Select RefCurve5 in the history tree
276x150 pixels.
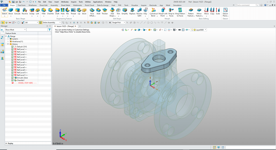coord(22,60)
